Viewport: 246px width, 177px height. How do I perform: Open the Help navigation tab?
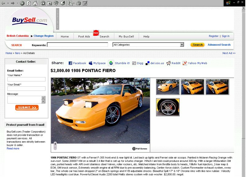146,36
